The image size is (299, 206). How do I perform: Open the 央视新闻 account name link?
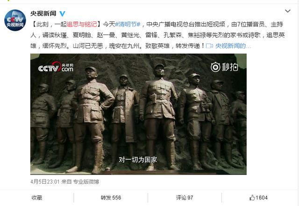point(43,14)
